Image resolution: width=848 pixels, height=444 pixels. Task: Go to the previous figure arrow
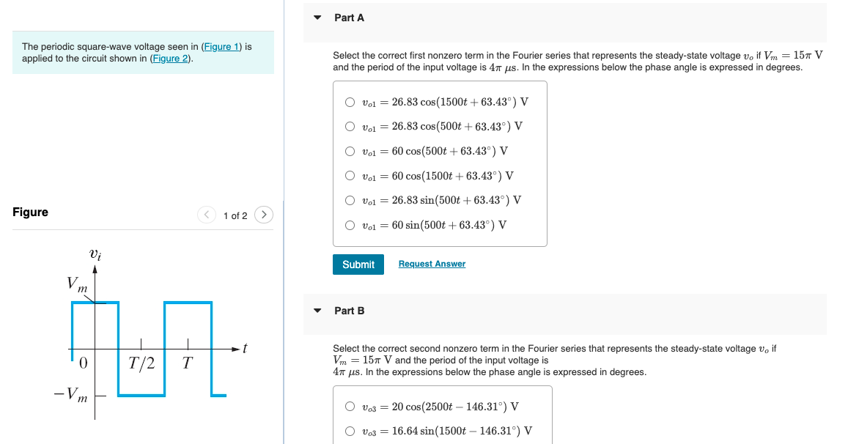(207, 215)
